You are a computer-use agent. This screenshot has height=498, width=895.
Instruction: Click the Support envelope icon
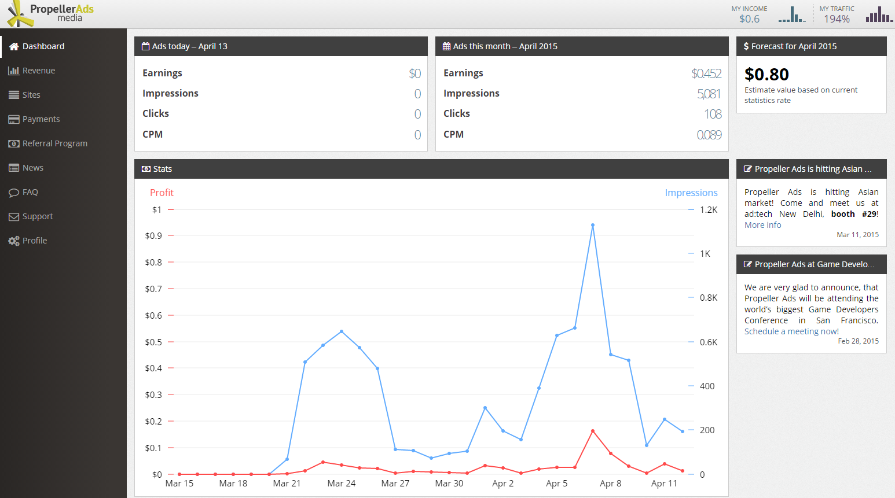[x=14, y=217]
